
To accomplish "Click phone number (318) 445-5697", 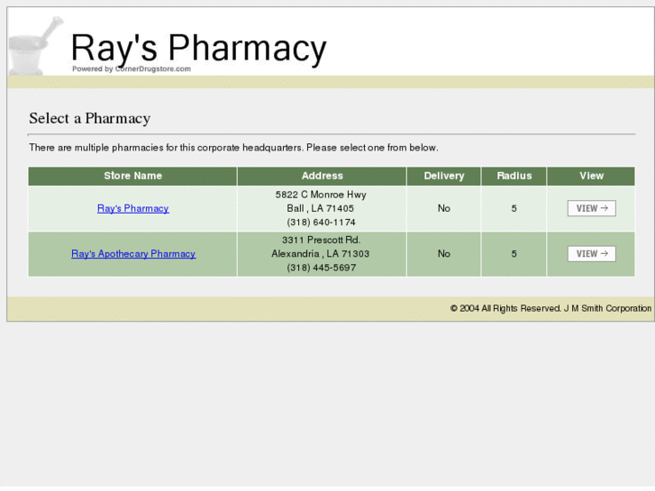I will pyautogui.click(x=322, y=268).
